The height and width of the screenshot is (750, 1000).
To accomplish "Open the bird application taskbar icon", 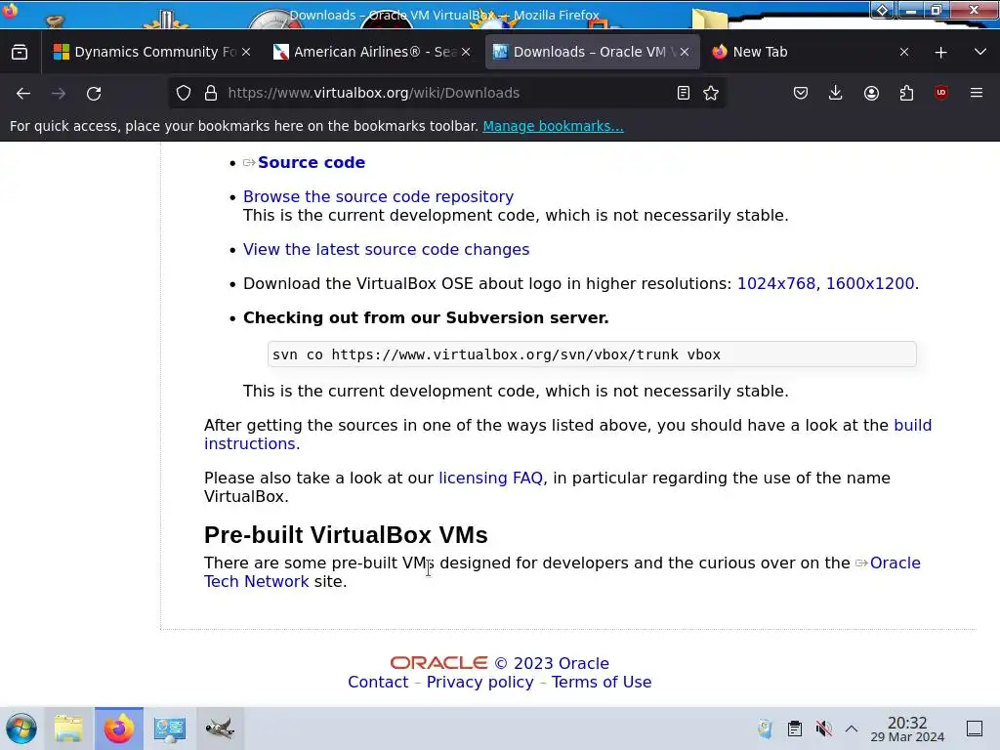I will pos(220,729).
